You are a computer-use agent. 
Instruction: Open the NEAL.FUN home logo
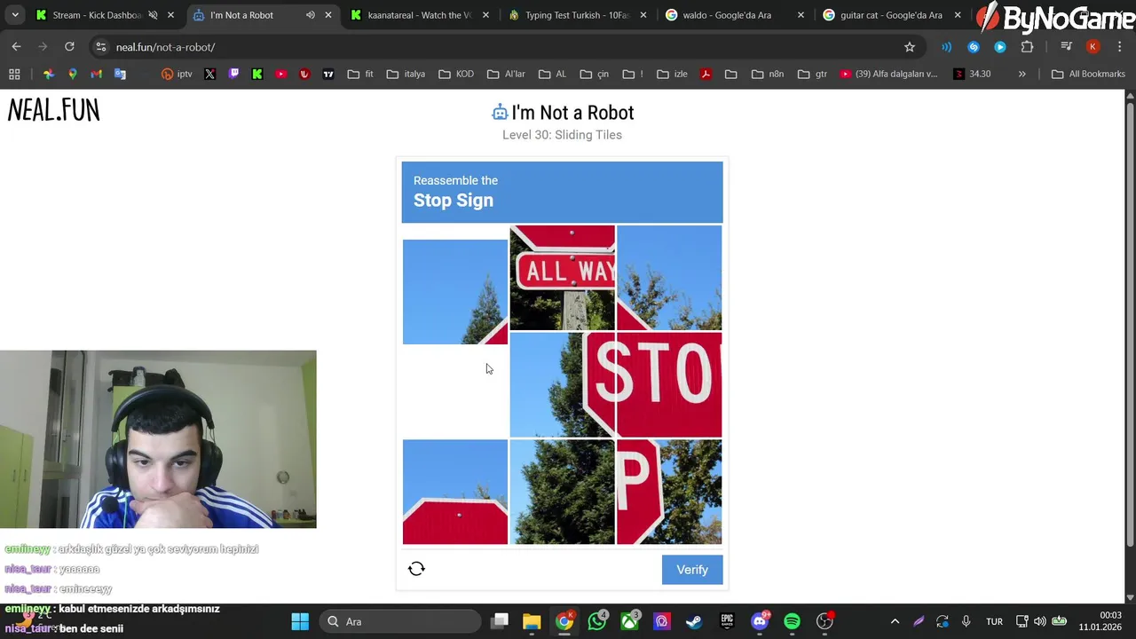coord(53,110)
